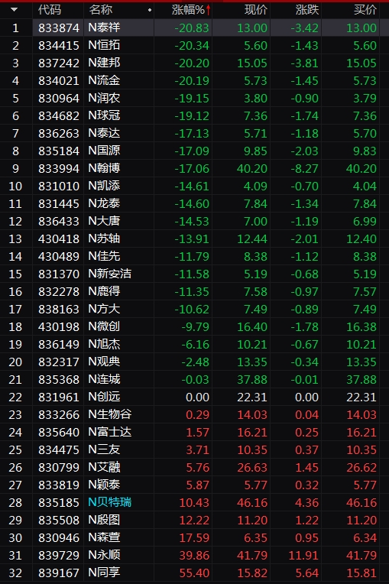Click the small dot marker in the 名称 header

[x=150, y=10]
